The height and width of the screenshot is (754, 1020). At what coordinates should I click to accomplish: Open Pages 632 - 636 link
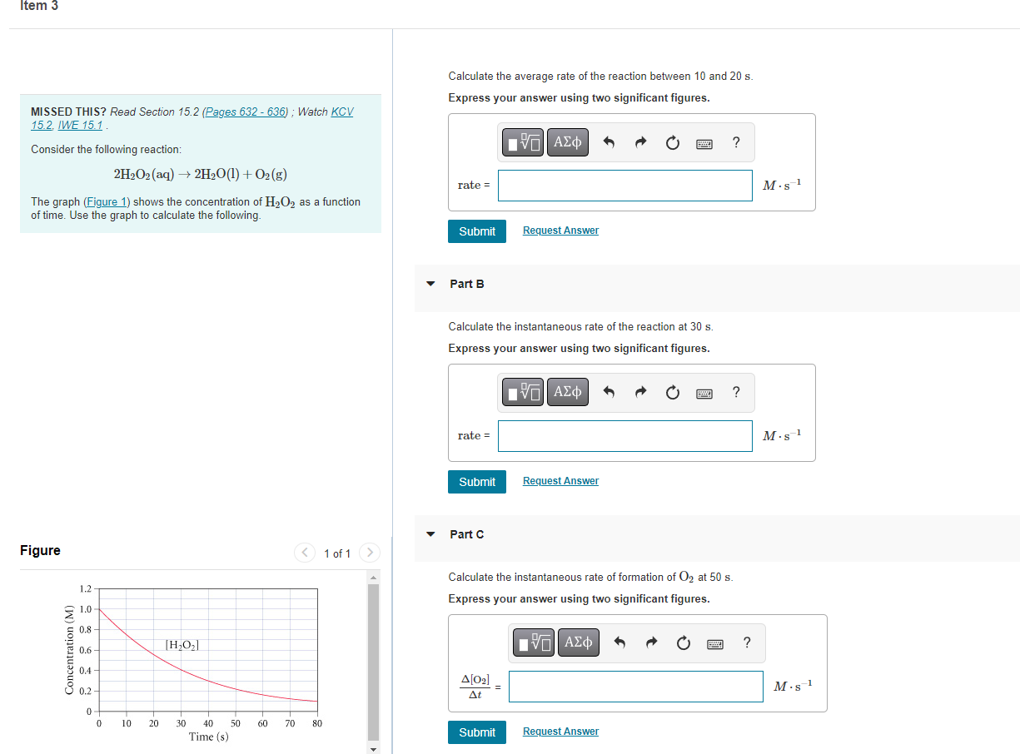point(246,112)
